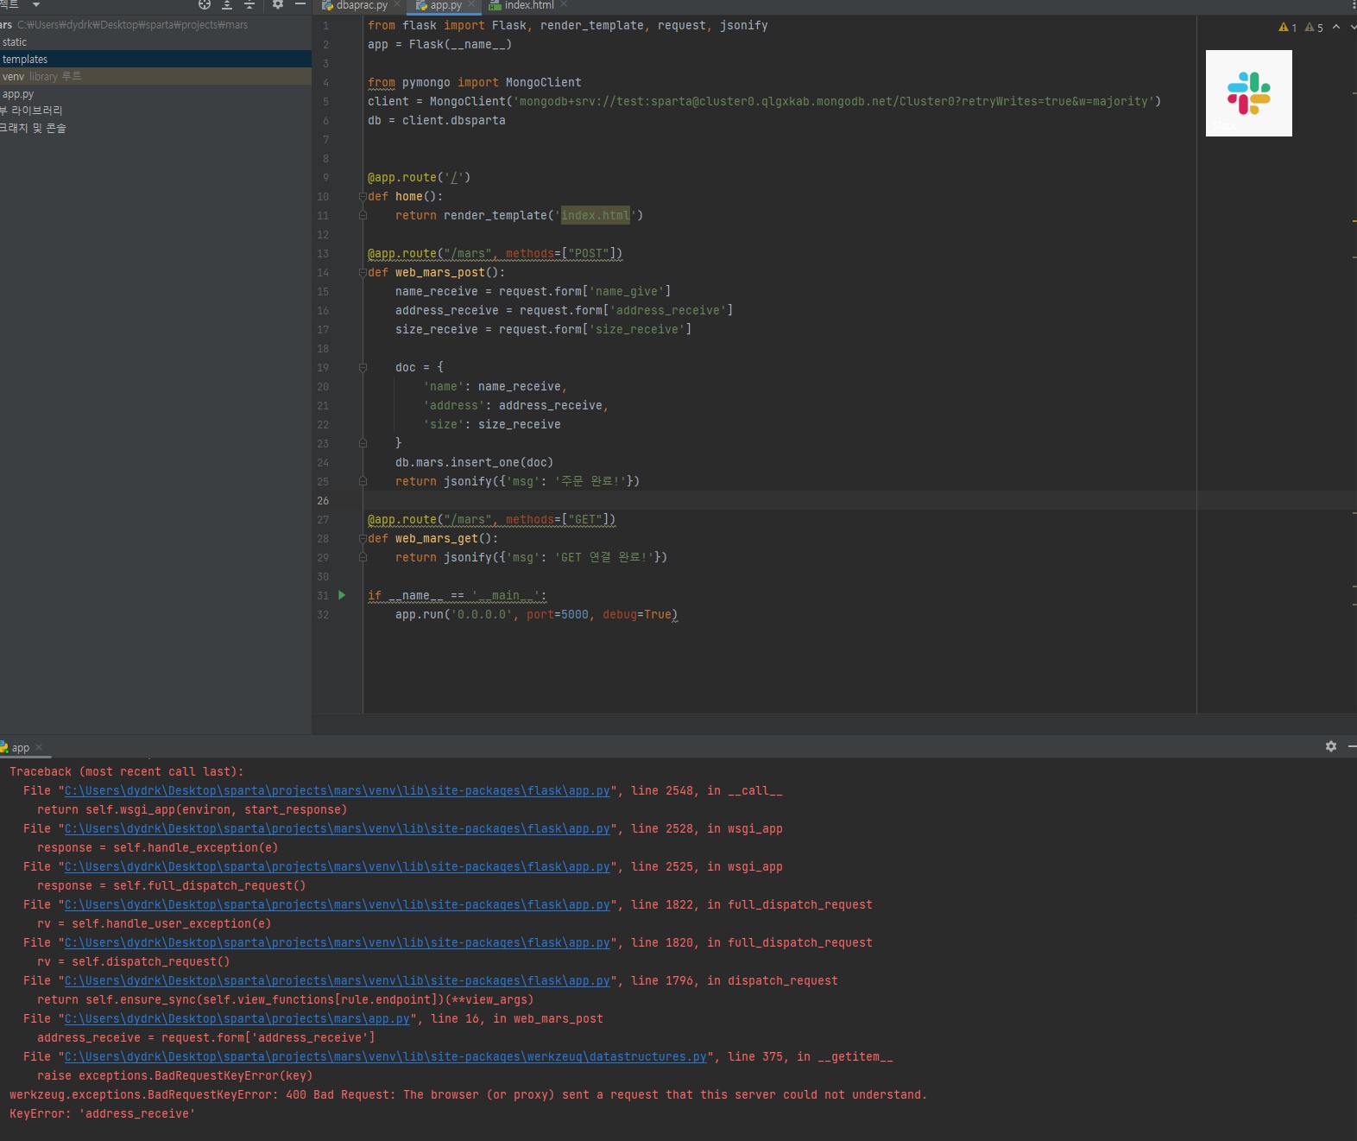Select the venv library root folder
Screen dimensions: 1357x1141
coord(155,77)
